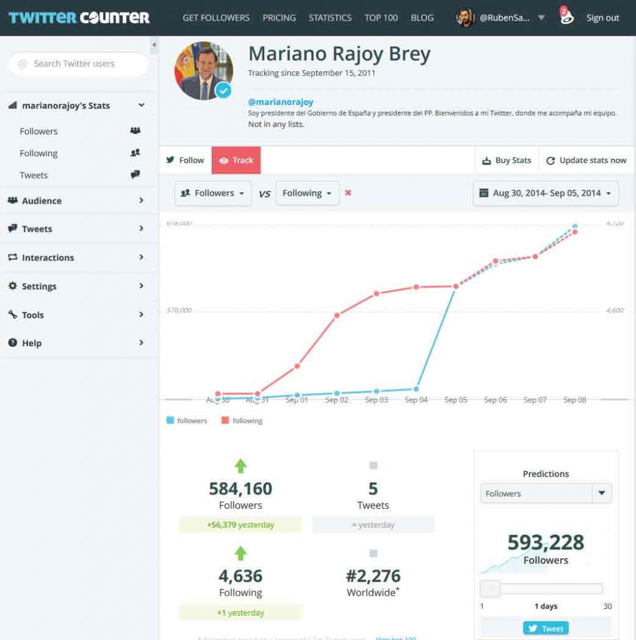Screen dimensions: 636x640
Task: Toggle the followers series in chart legend
Action: click(x=187, y=421)
